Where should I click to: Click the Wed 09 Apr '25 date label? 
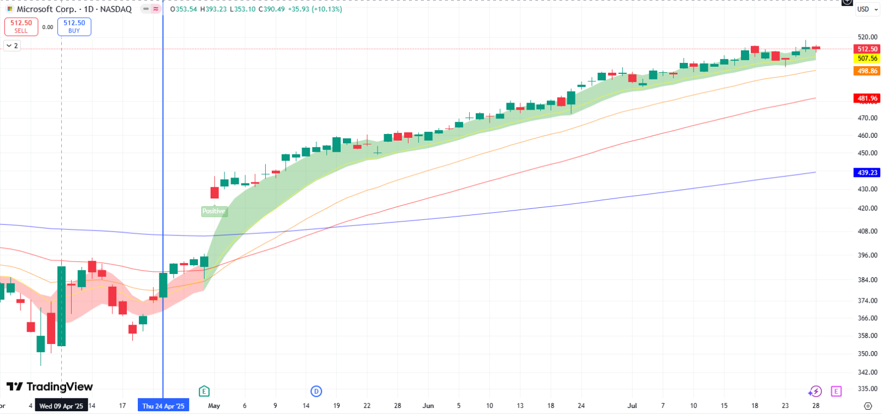coord(61,406)
